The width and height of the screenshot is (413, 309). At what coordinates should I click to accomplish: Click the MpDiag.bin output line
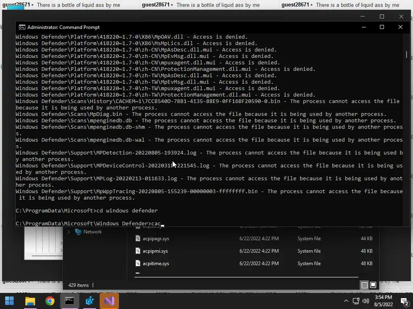click(x=201, y=114)
